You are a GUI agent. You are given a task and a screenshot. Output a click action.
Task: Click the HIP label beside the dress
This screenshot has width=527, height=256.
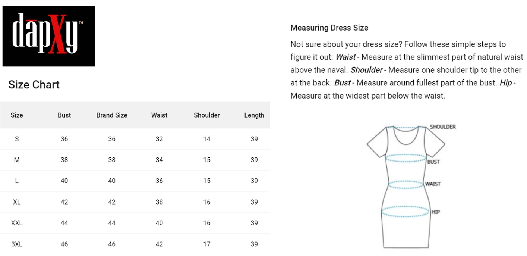pyautogui.click(x=436, y=212)
